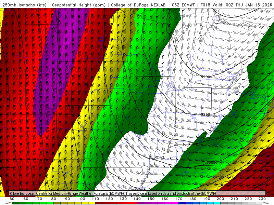
Task: Click the "00Z THU JAN 15 2026" valid time
Action: [249, 5]
